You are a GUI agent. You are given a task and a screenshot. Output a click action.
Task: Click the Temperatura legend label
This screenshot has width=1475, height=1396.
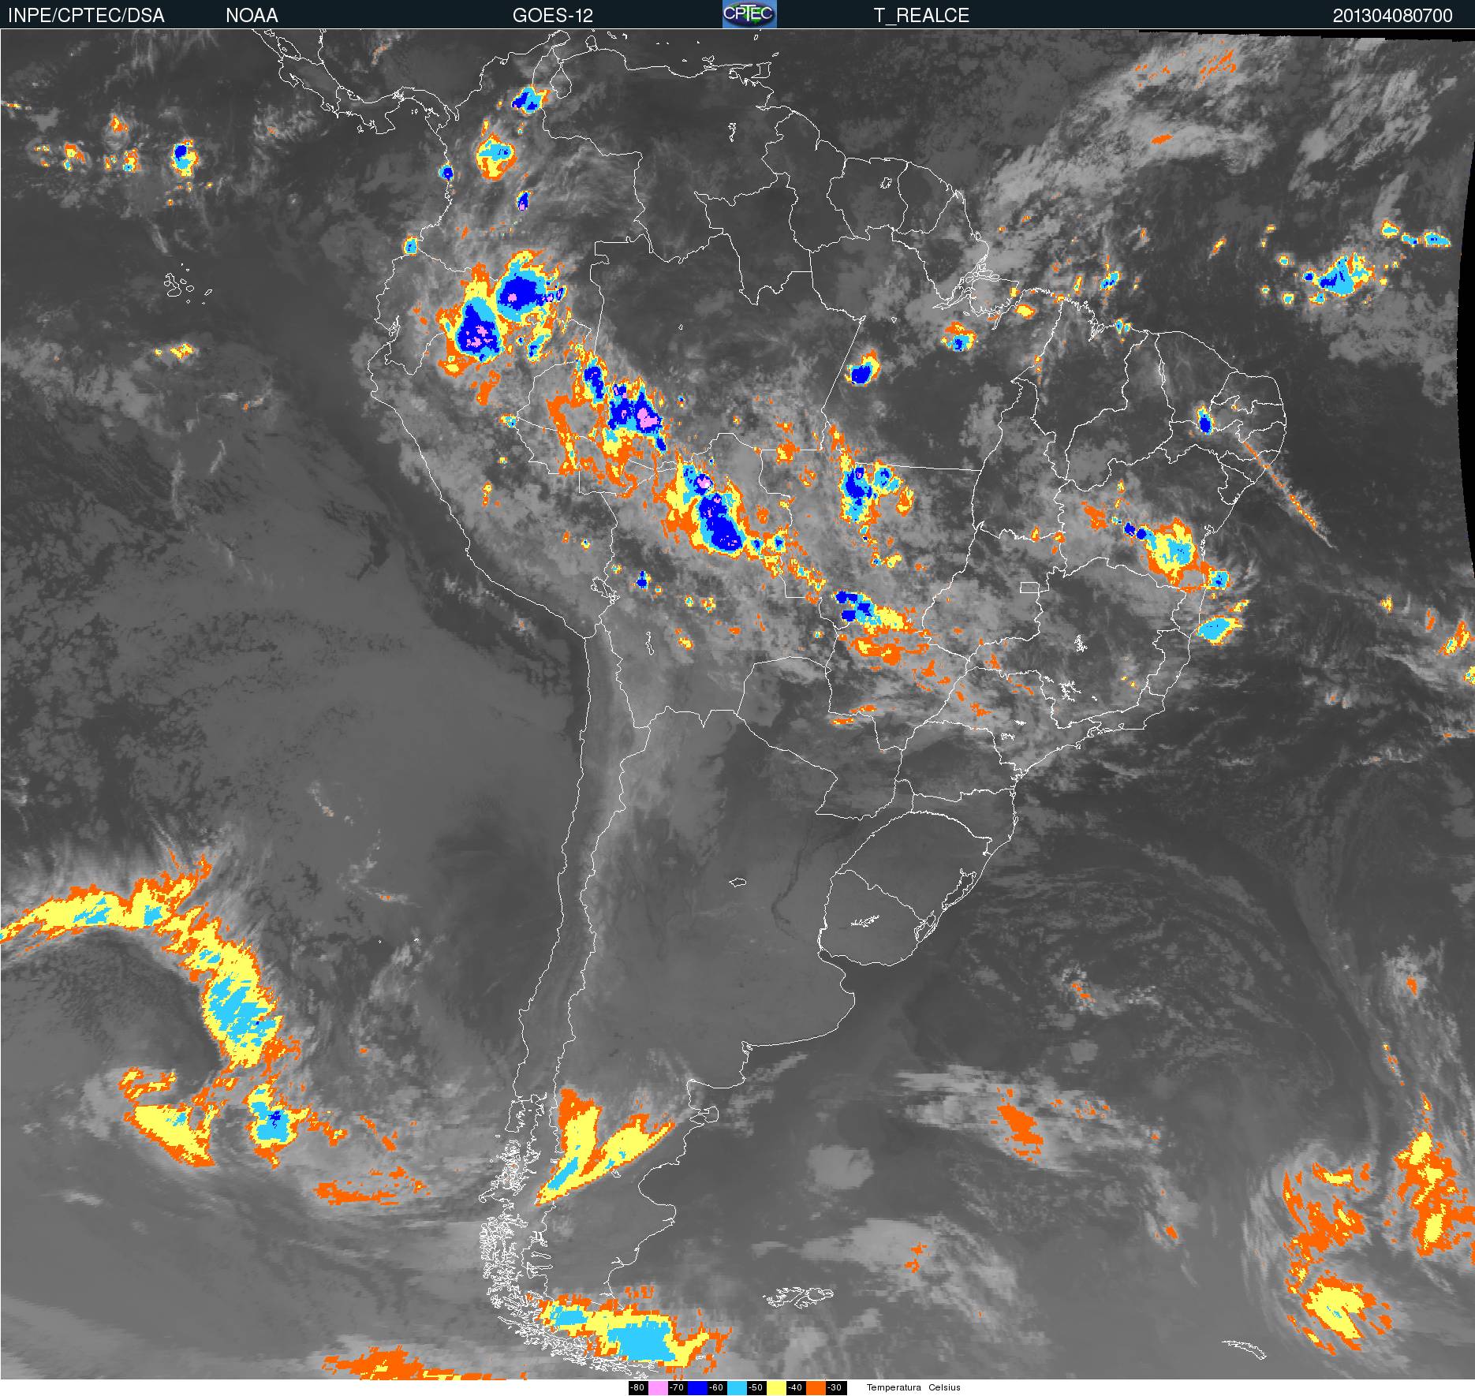coord(894,1388)
